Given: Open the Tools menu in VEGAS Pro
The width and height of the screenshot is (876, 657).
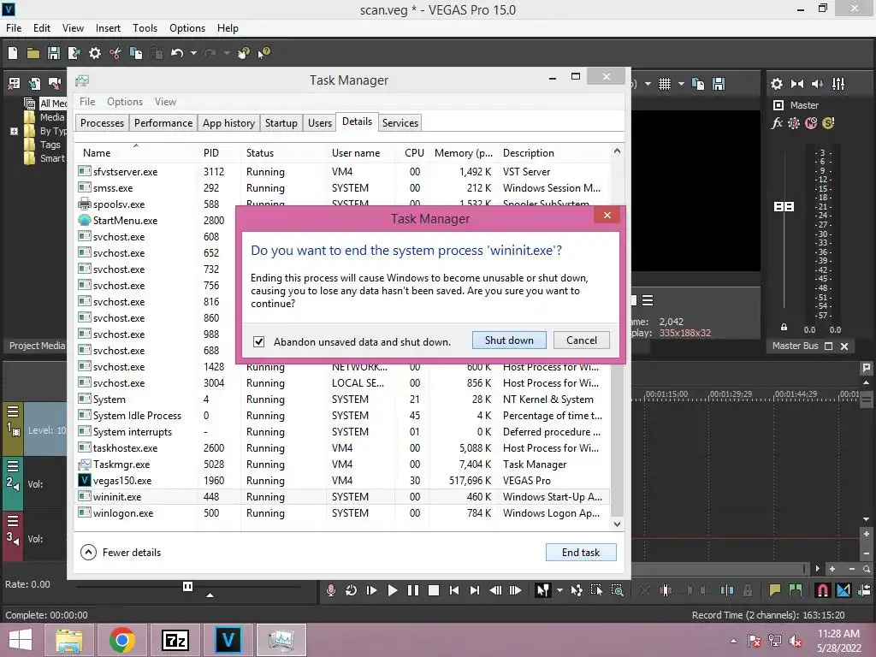Looking at the screenshot, I should click(x=145, y=28).
